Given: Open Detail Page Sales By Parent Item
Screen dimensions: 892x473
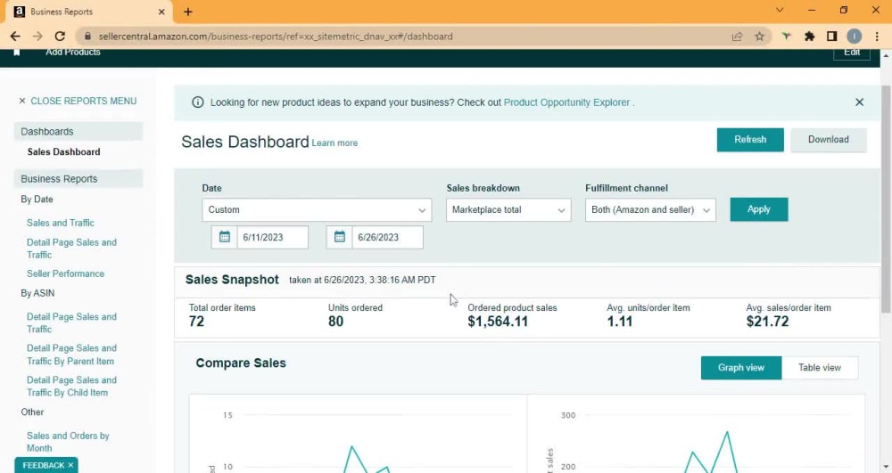Looking at the screenshot, I should [x=71, y=355].
